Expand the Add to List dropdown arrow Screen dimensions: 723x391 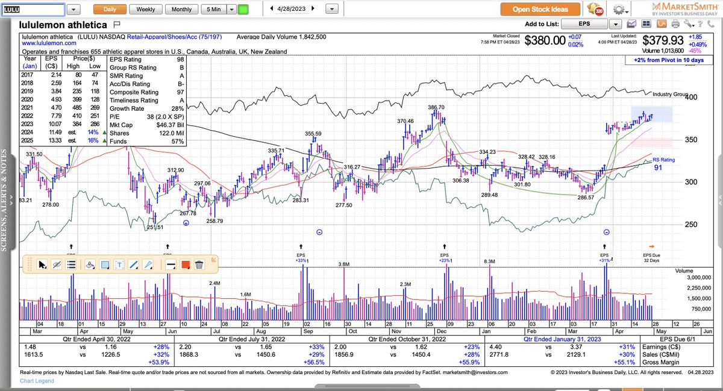point(615,24)
